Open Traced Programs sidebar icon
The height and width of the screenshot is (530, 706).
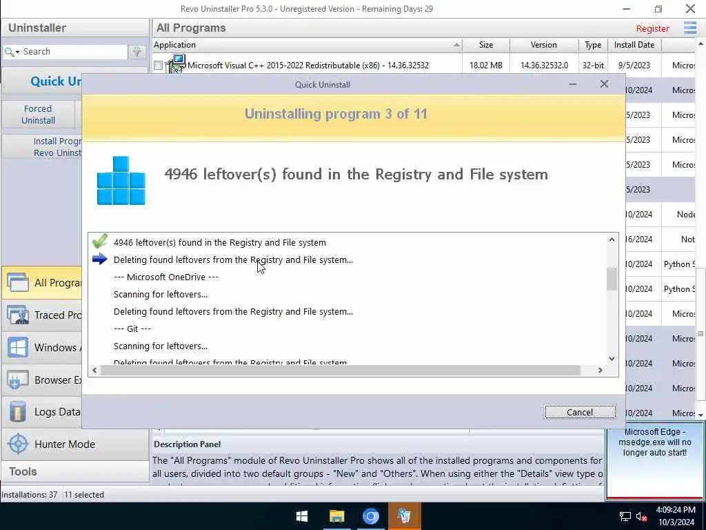[17, 315]
